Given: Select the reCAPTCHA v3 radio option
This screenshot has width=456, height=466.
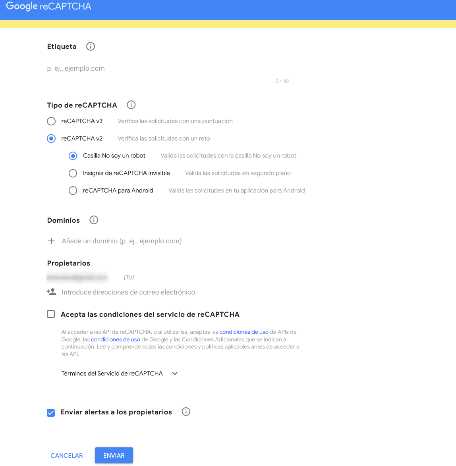Looking at the screenshot, I should [51, 121].
